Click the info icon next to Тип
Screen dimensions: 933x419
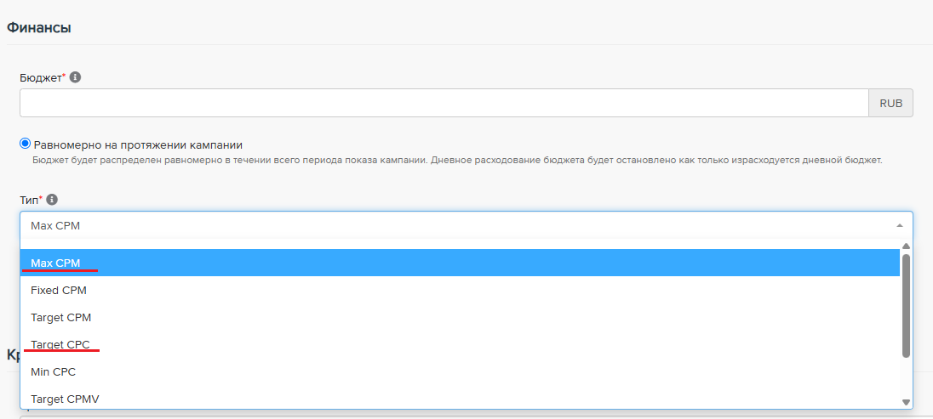click(x=52, y=200)
